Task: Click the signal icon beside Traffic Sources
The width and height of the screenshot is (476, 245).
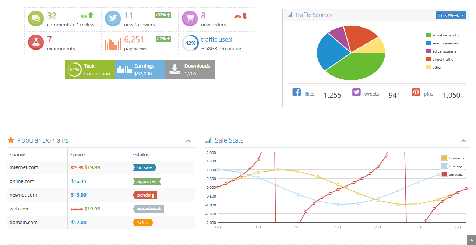Action: [289, 15]
